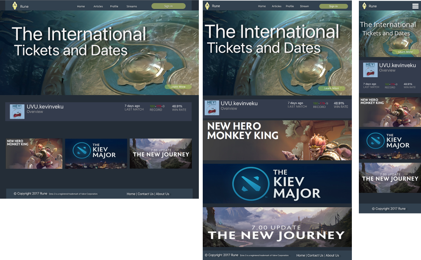421x260 pixels.
Task: Click 48.91% win rate in mobile layout
Action: (408, 84)
